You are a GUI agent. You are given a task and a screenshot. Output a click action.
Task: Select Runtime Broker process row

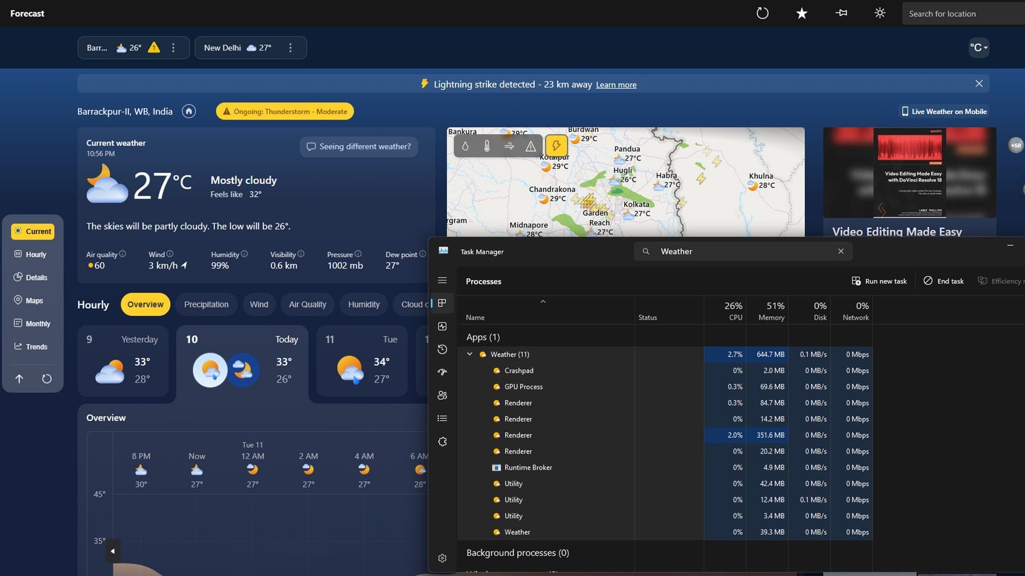pyautogui.click(x=665, y=468)
